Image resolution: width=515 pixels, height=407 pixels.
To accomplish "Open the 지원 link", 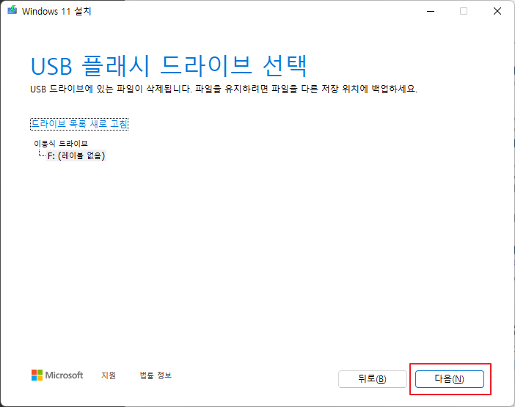I will [x=109, y=375].
